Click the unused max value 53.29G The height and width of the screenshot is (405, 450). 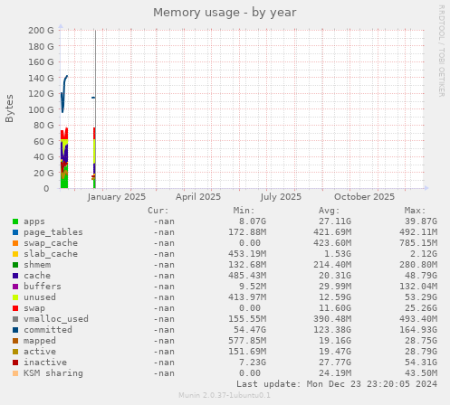coord(421,297)
